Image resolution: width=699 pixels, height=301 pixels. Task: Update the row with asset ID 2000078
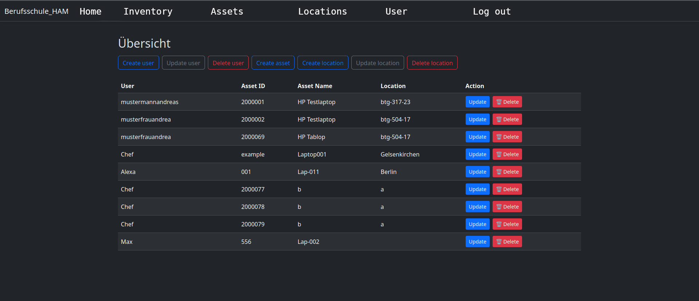[x=477, y=207]
